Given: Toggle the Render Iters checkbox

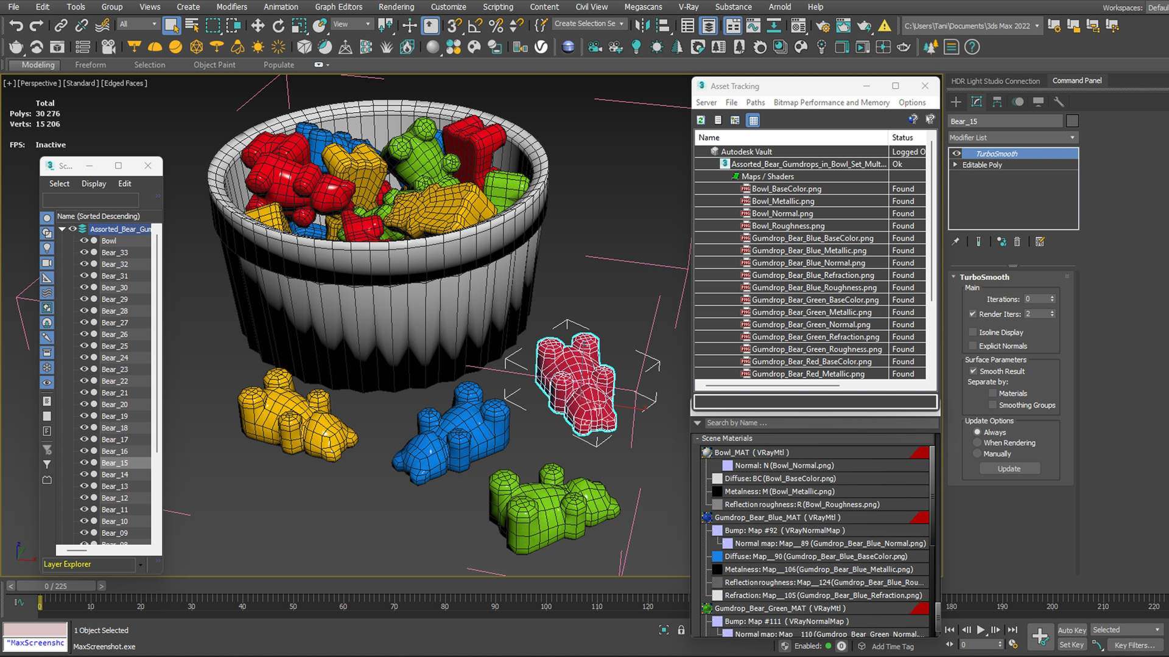Looking at the screenshot, I should (972, 314).
